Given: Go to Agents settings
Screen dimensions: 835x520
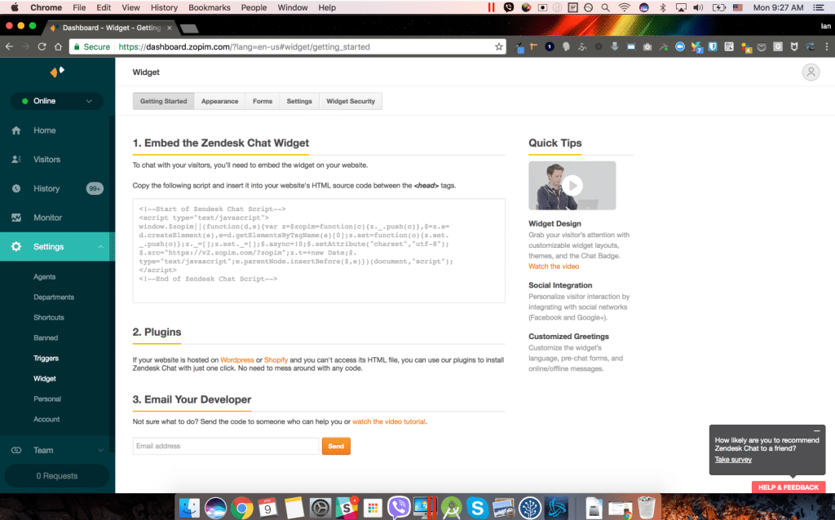Looking at the screenshot, I should (44, 277).
